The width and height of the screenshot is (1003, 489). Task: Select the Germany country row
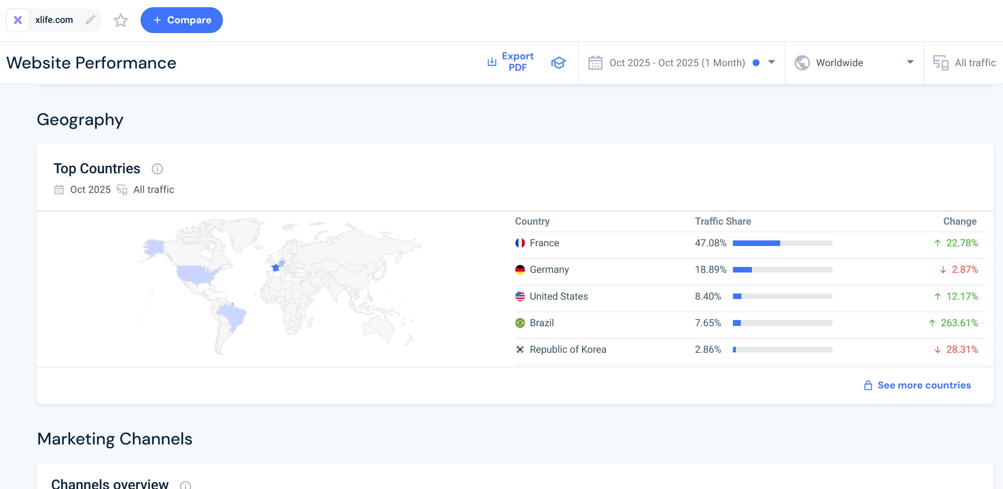click(549, 270)
